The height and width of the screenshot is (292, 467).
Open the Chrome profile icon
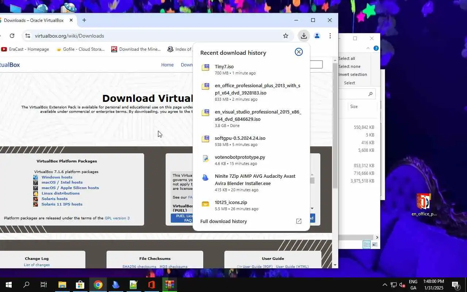point(317,36)
